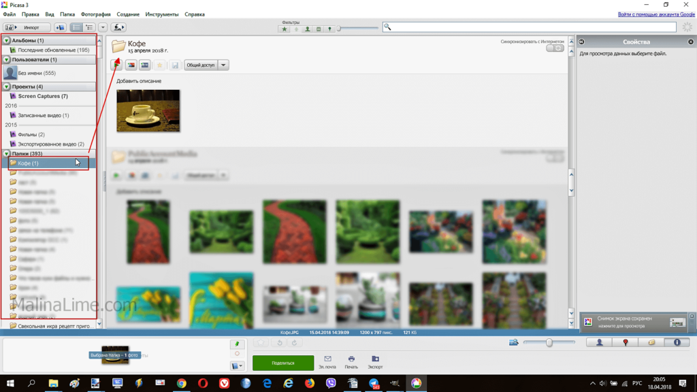Click the Печать printer icon

pyautogui.click(x=351, y=359)
